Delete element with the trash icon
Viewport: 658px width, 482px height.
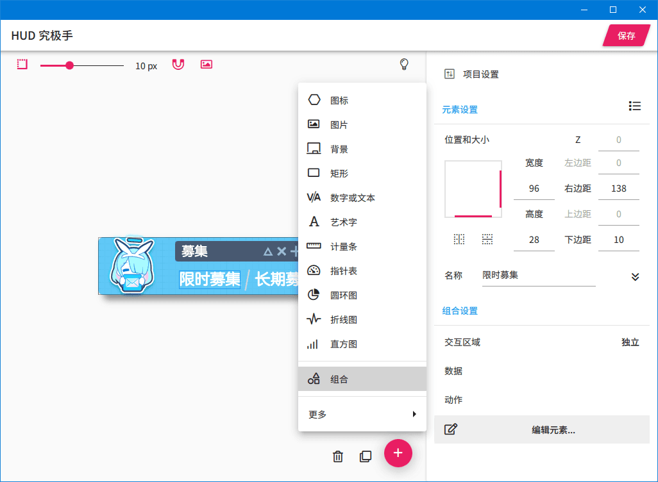pyautogui.click(x=338, y=456)
